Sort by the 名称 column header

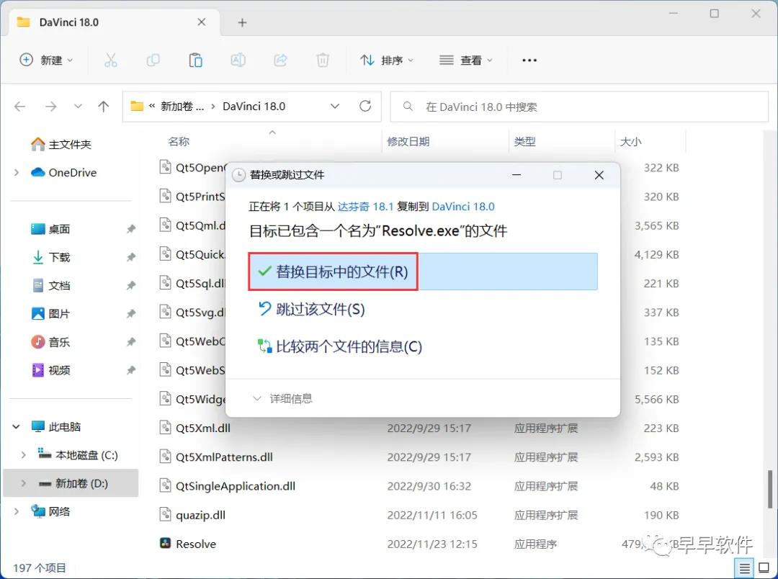click(179, 141)
